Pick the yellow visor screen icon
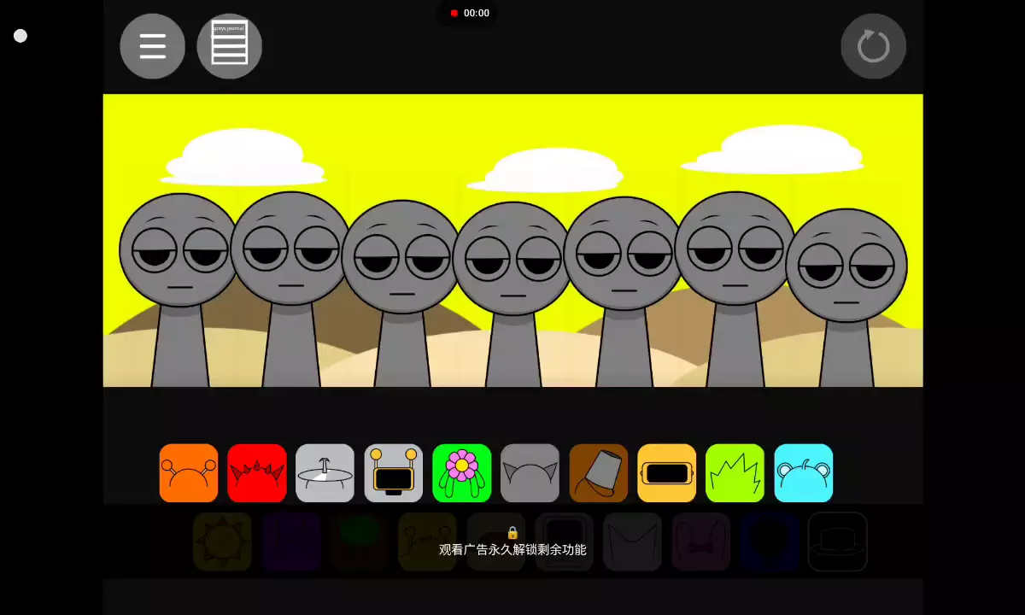 [667, 473]
